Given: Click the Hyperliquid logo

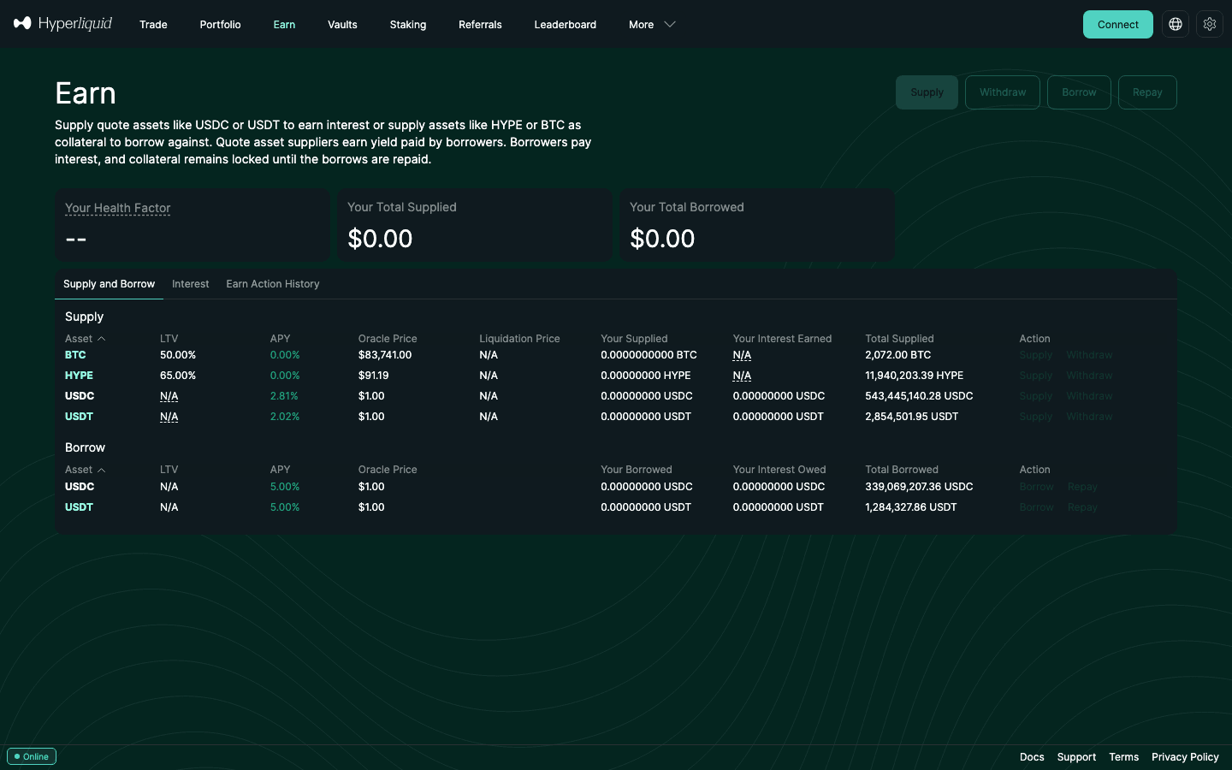Looking at the screenshot, I should pyautogui.click(x=62, y=24).
